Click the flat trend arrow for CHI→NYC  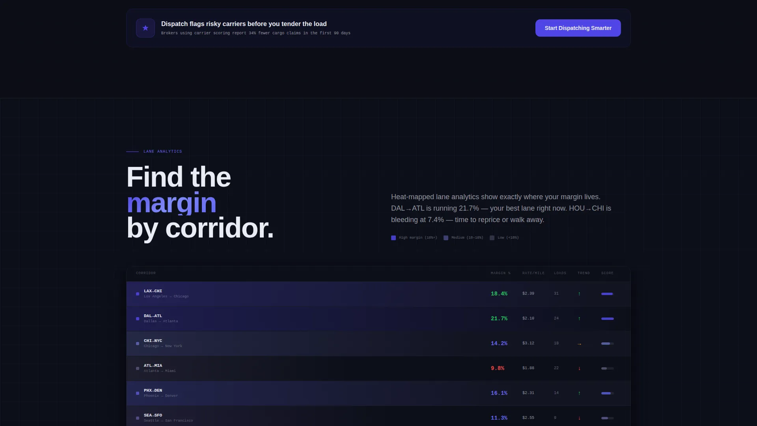(579, 344)
